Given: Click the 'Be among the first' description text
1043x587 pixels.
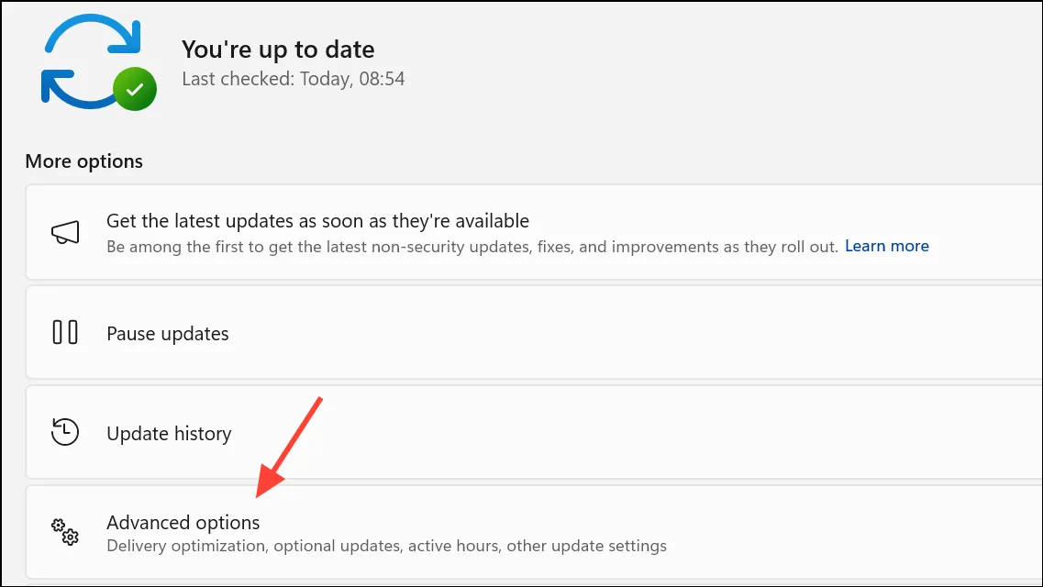Looking at the screenshot, I should coord(472,247).
